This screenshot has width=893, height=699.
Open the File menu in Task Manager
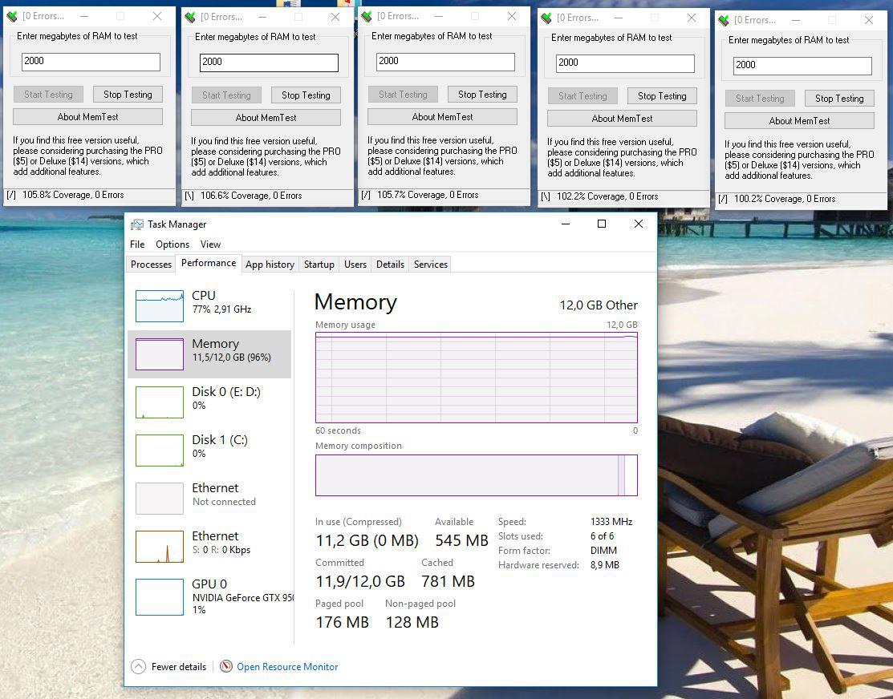pos(137,244)
